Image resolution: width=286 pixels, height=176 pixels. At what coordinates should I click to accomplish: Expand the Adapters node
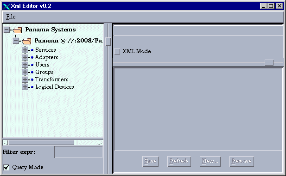tap(25, 57)
